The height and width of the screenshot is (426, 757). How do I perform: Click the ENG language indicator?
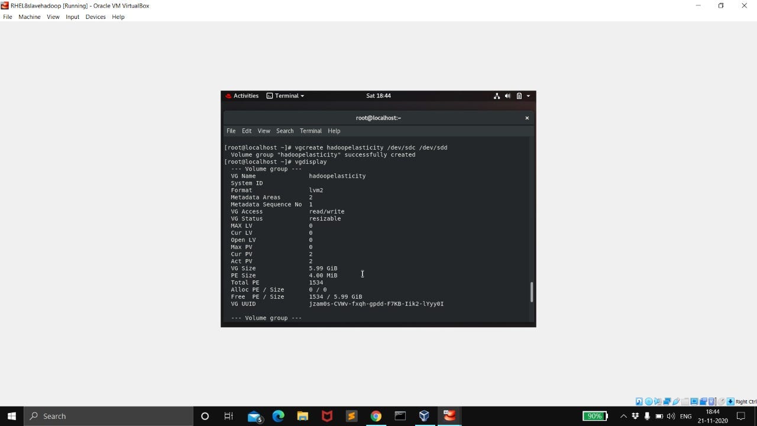coord(686,416)
